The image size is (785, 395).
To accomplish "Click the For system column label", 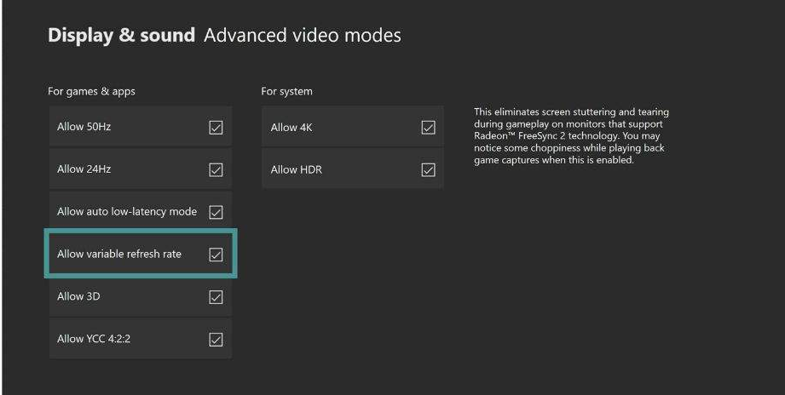I will click(x=287, y=91).
